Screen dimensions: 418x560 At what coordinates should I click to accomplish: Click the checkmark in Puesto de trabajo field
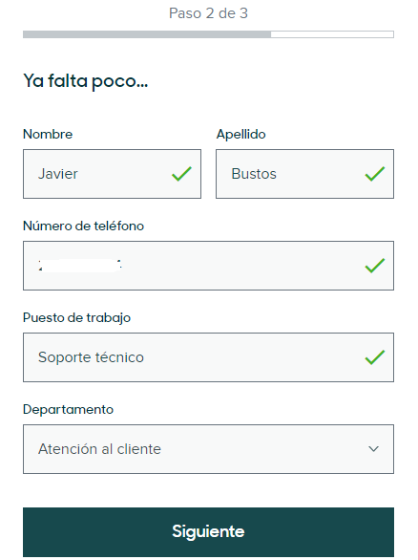pos(375,357)
